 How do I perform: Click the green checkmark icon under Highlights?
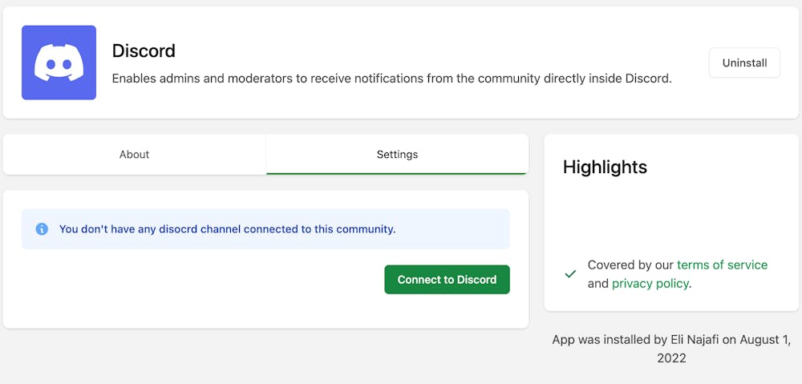(570, 273)
